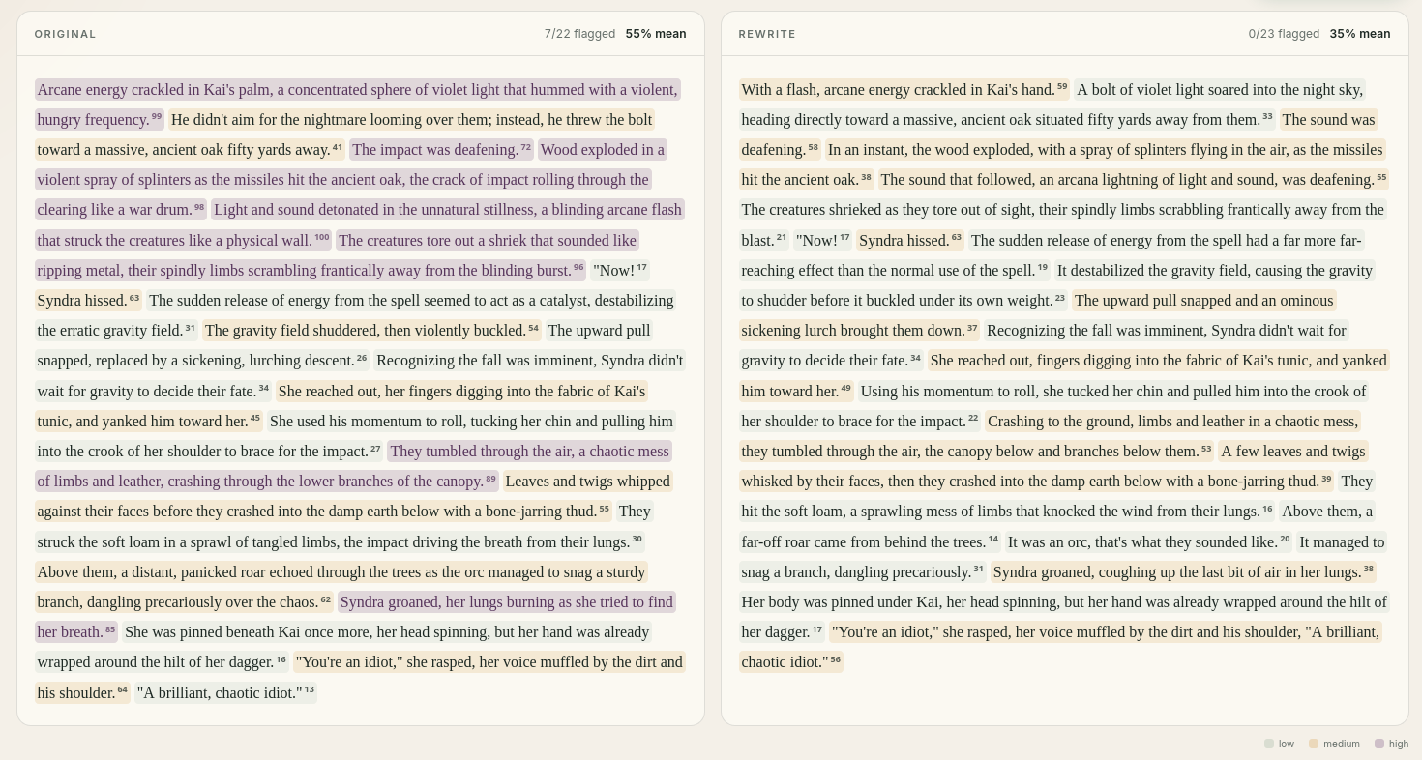Select sentence 'Arcane energy crackled in Kai's palm'
The image size is (1422, 760).
pyautogui.click(x=357, y=104)
